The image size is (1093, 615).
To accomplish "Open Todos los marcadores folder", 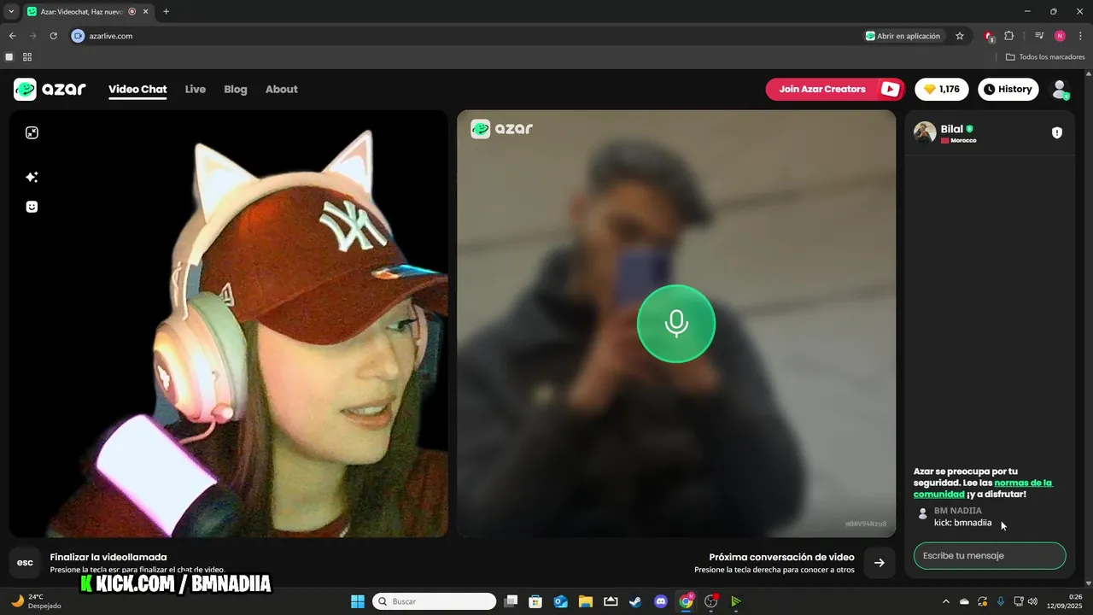I will 1045,56.
